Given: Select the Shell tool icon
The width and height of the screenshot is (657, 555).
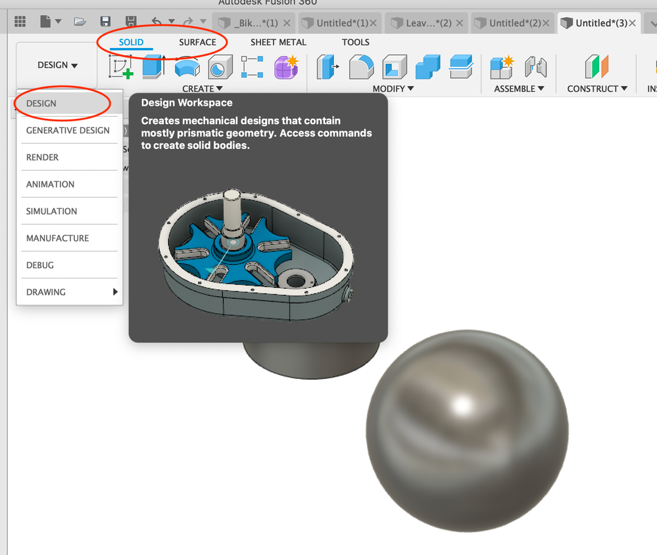Looking at the screenshot, I should click(x=395, y=67).
